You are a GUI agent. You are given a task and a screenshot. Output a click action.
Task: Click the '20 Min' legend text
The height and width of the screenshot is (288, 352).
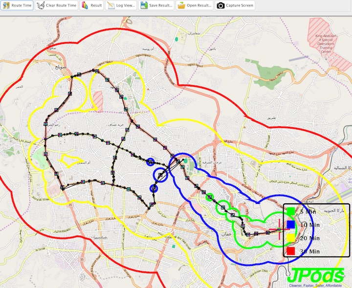(309, 238)
